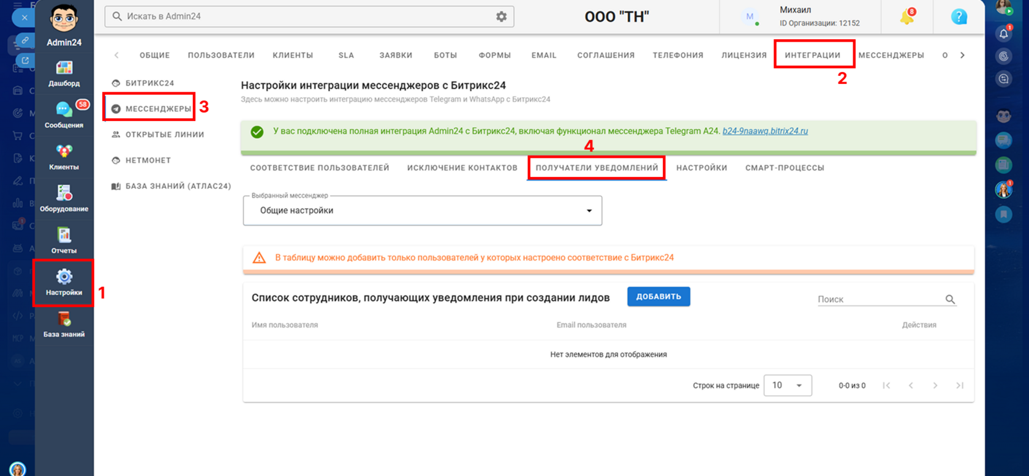Open the help question mark icon

(959, 17)
